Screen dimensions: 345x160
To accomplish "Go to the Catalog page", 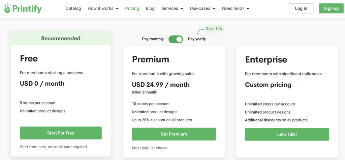I will pos(73,8).
